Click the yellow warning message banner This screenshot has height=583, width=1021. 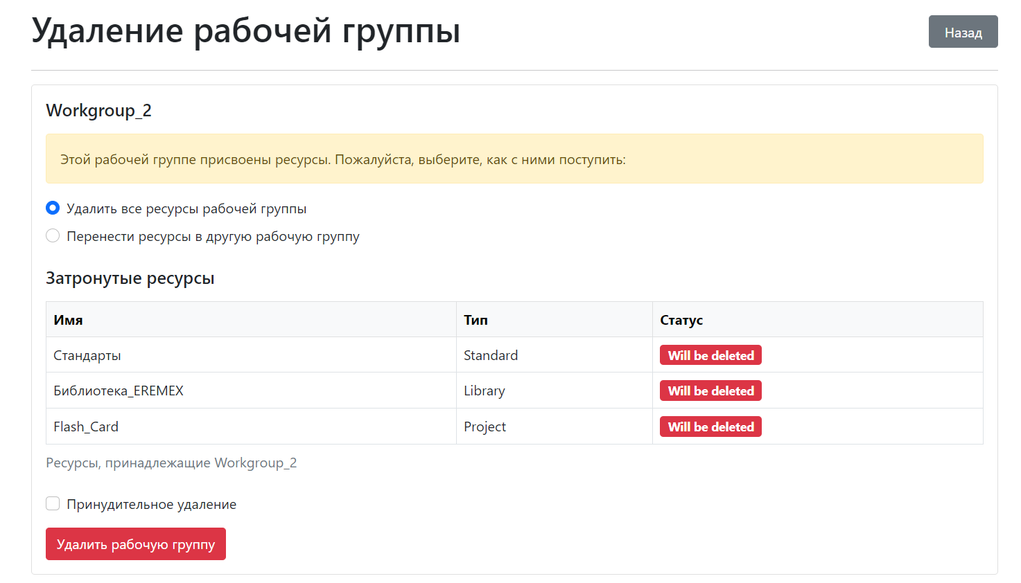click(x=514, y=159)
